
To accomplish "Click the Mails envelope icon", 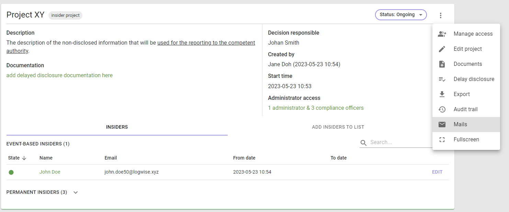I will 442,125.
